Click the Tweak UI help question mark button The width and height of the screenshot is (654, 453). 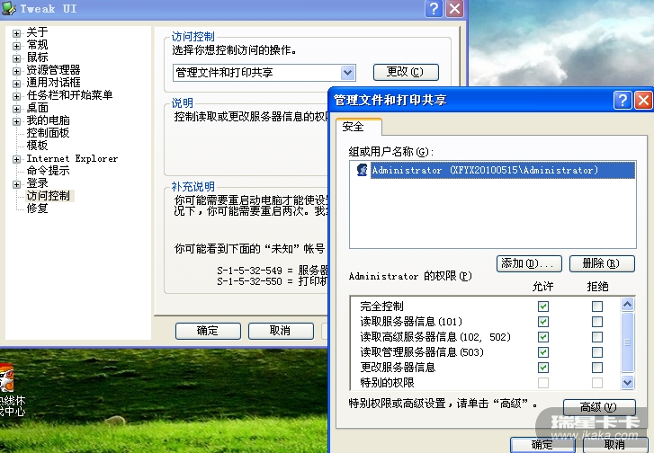[434, 8]
